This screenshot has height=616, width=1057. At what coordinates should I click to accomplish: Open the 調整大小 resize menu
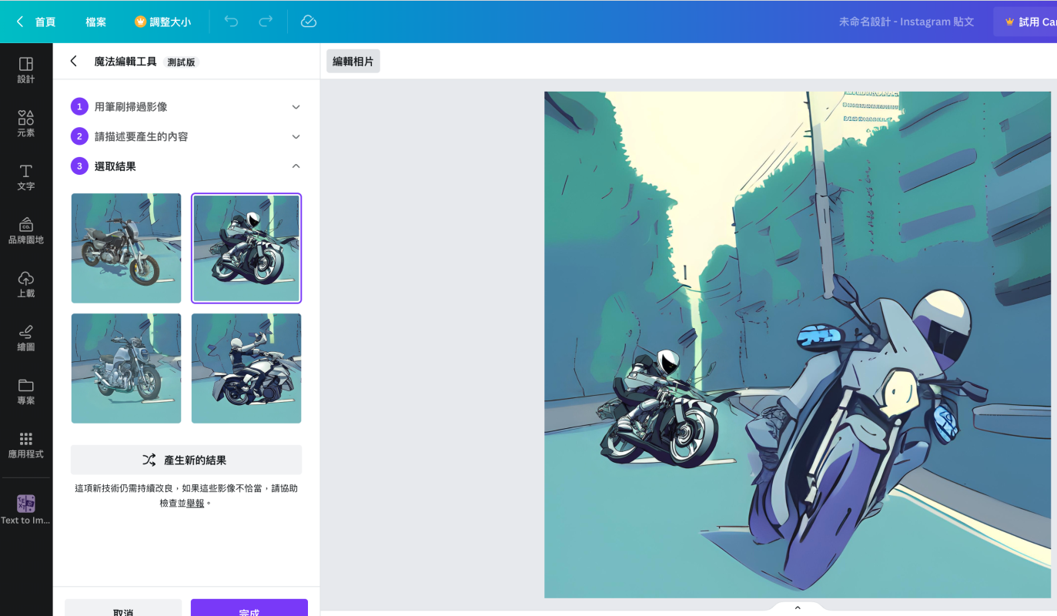[x=162, y=22]
